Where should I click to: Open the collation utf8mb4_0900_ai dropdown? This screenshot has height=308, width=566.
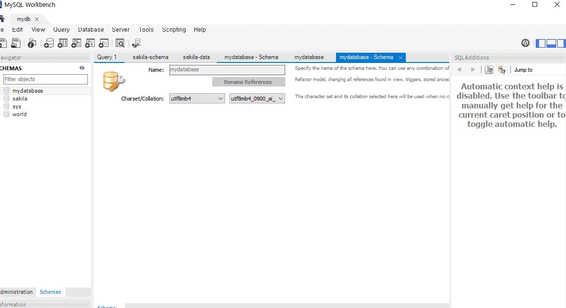point(257,99)
